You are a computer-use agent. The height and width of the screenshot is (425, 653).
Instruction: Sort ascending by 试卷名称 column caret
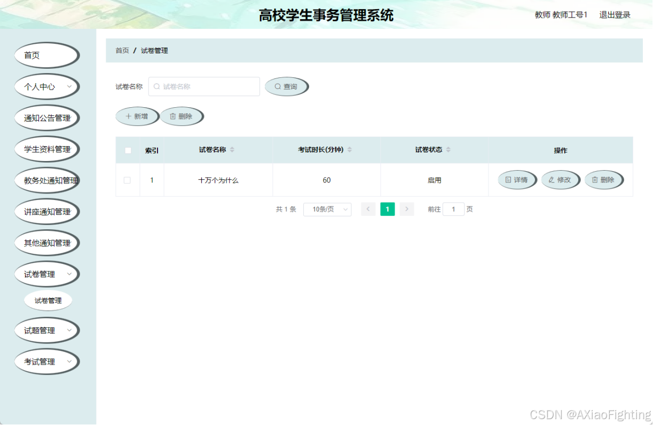pyautogui.click(x=232, y=148)
